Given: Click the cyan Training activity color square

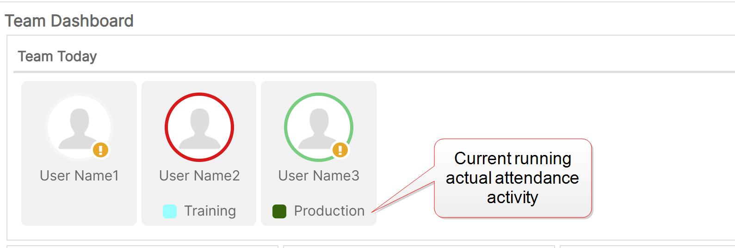Looking at the screenshot, I should tap(170, 211).
